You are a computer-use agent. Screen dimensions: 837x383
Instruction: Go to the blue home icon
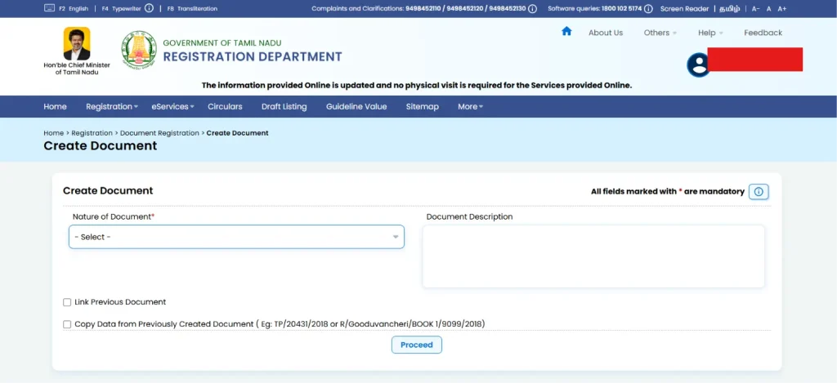coord(566,32)
